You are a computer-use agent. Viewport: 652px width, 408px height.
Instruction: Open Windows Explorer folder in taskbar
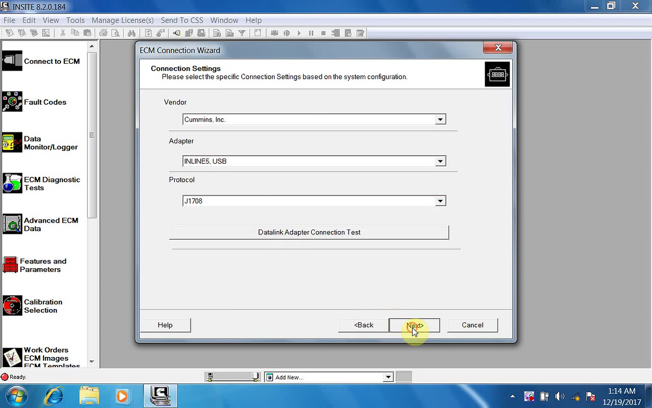point(89,396)
